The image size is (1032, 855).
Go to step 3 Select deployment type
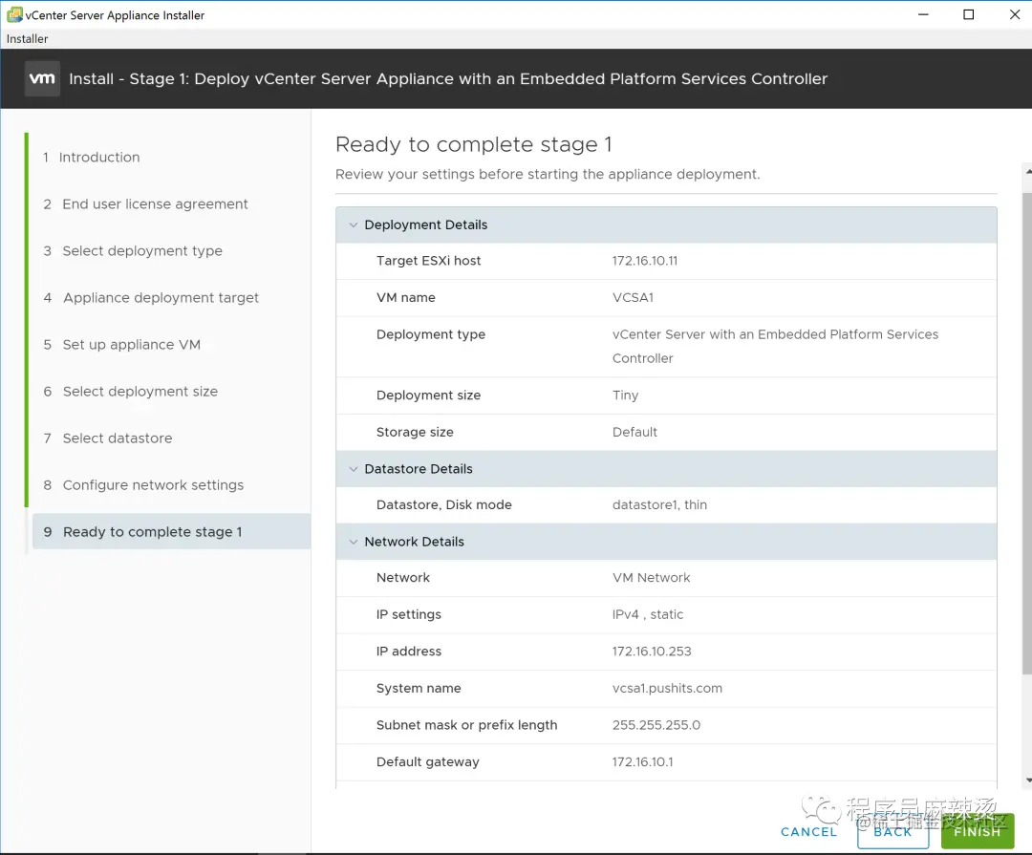133,251
